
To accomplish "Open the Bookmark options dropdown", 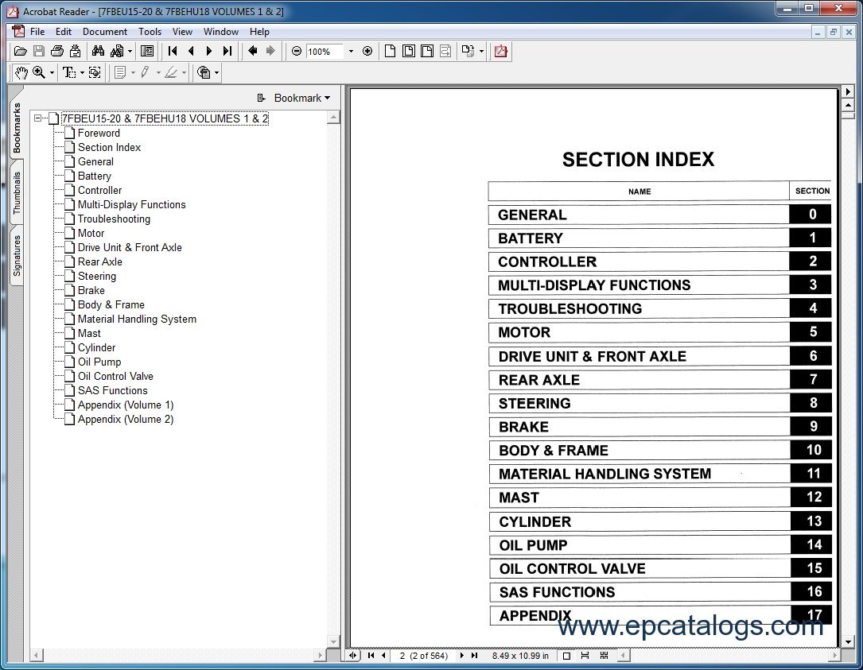I will point(294,98).
